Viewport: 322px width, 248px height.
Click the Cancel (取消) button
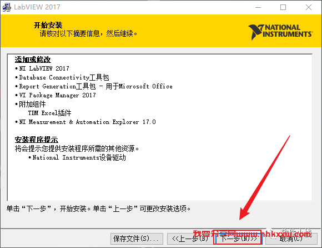coord(291,239)
